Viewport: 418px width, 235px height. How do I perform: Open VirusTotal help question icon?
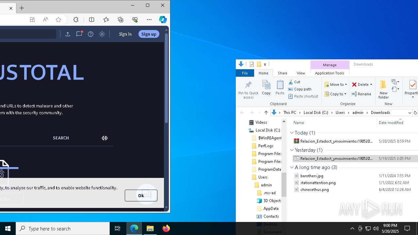(x=91, y=34)
